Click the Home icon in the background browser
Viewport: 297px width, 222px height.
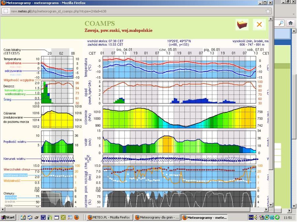point(290,23)
